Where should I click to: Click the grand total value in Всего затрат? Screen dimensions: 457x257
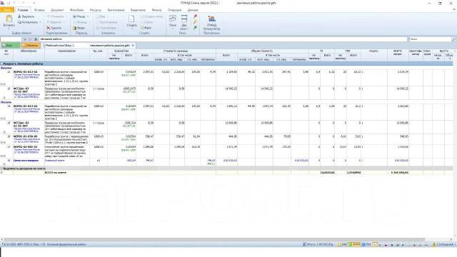[x=400, y=173]
